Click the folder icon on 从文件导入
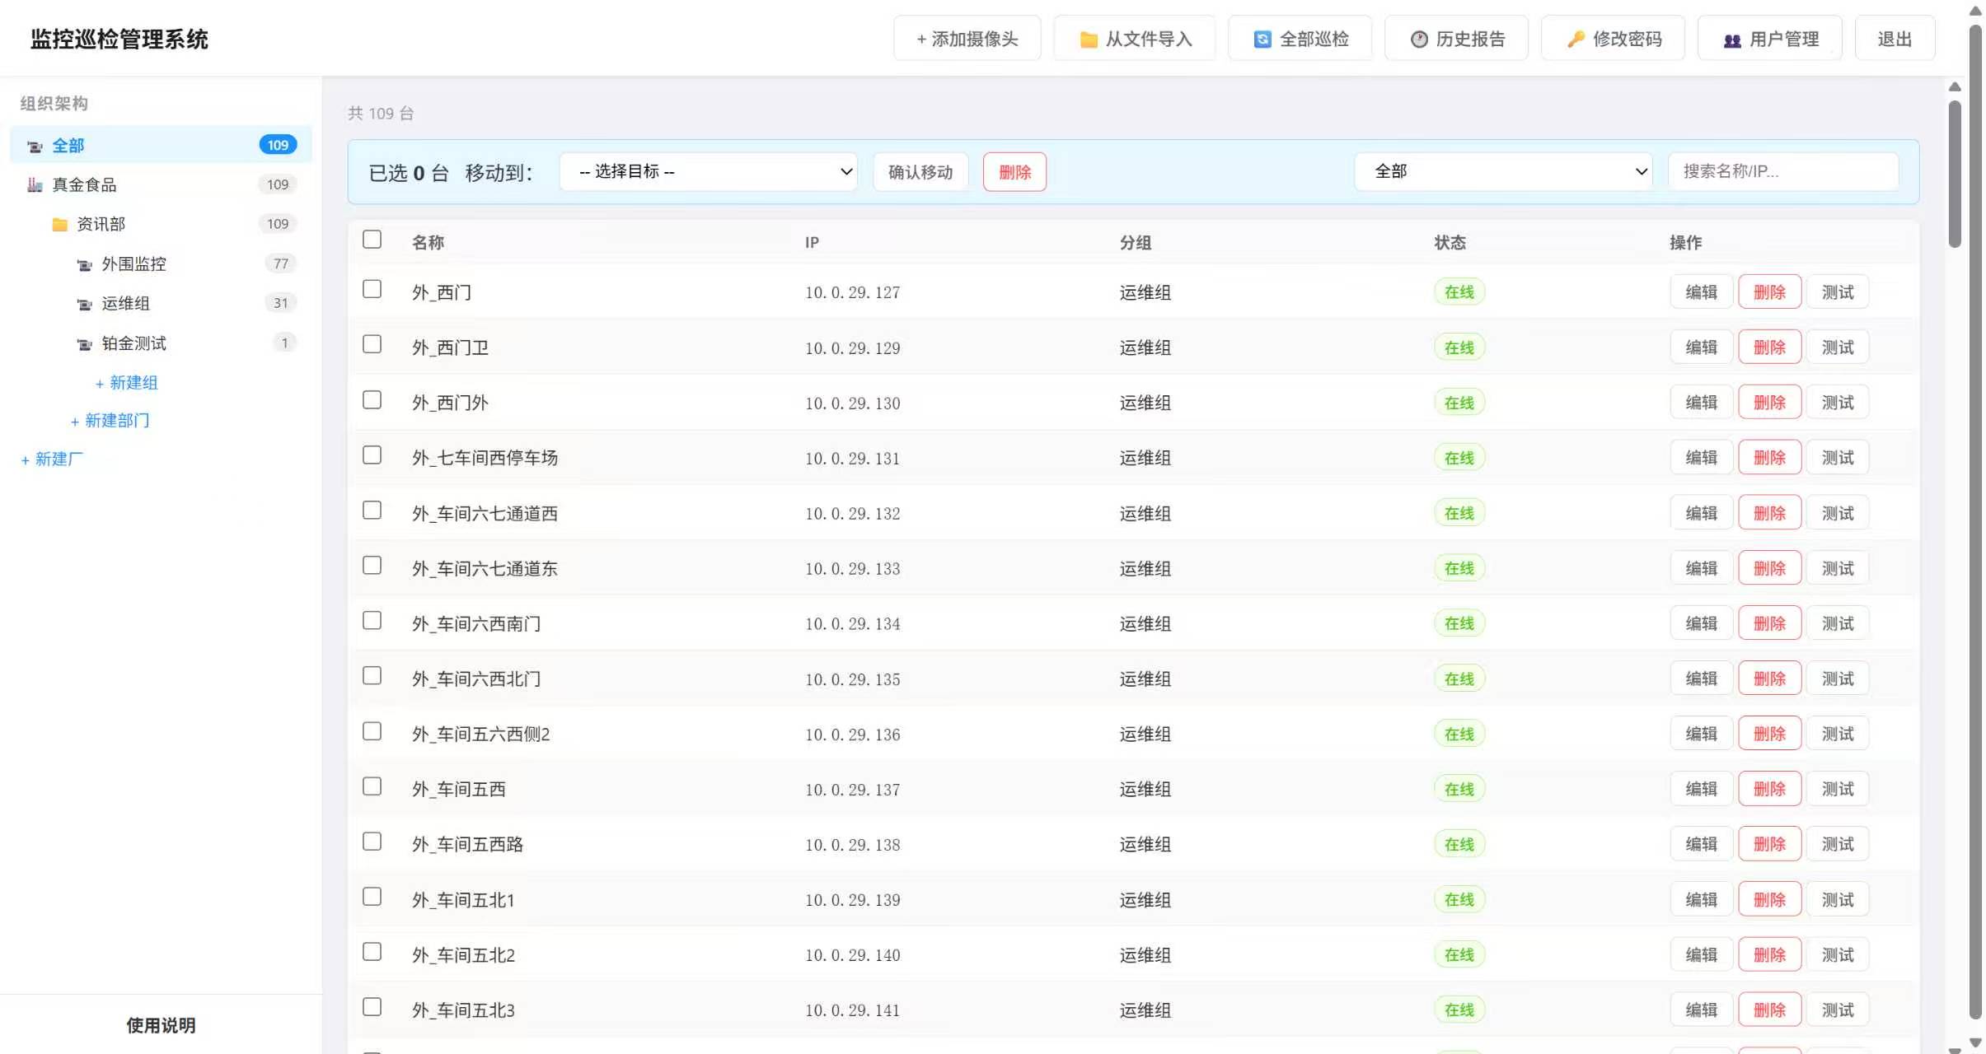1986x1054 pixels. pos(1089,40)
